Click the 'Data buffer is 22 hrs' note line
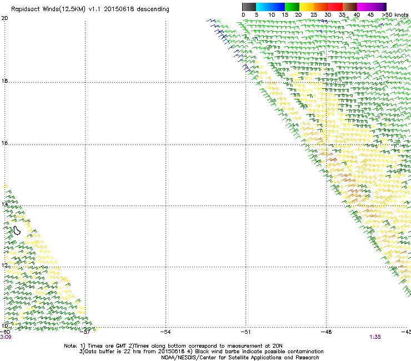 (x=201, y=352)
